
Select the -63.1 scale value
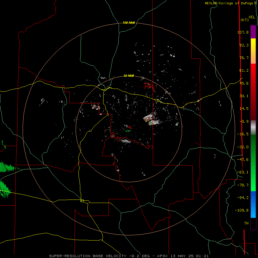click(243, 172)
